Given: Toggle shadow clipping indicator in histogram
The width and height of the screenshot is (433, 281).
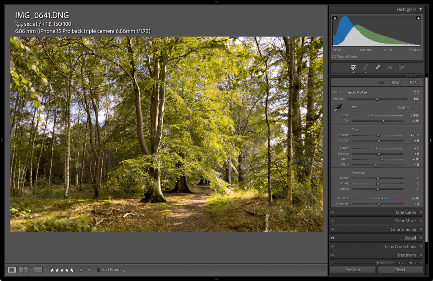Looking at the screenshot, I should tap(335, 18).
